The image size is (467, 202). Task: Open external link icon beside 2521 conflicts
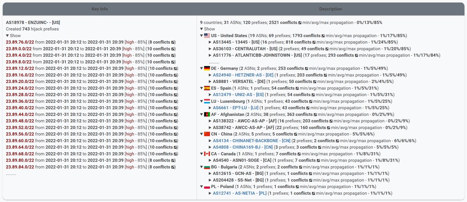(x=300, y=22)
